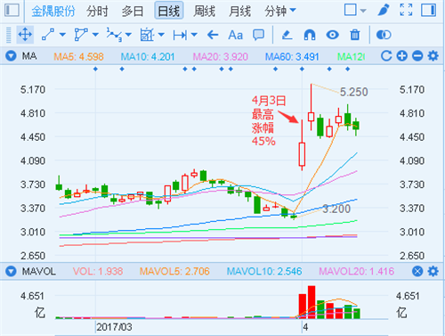Open MA indicator settings gear

[433, 56]
